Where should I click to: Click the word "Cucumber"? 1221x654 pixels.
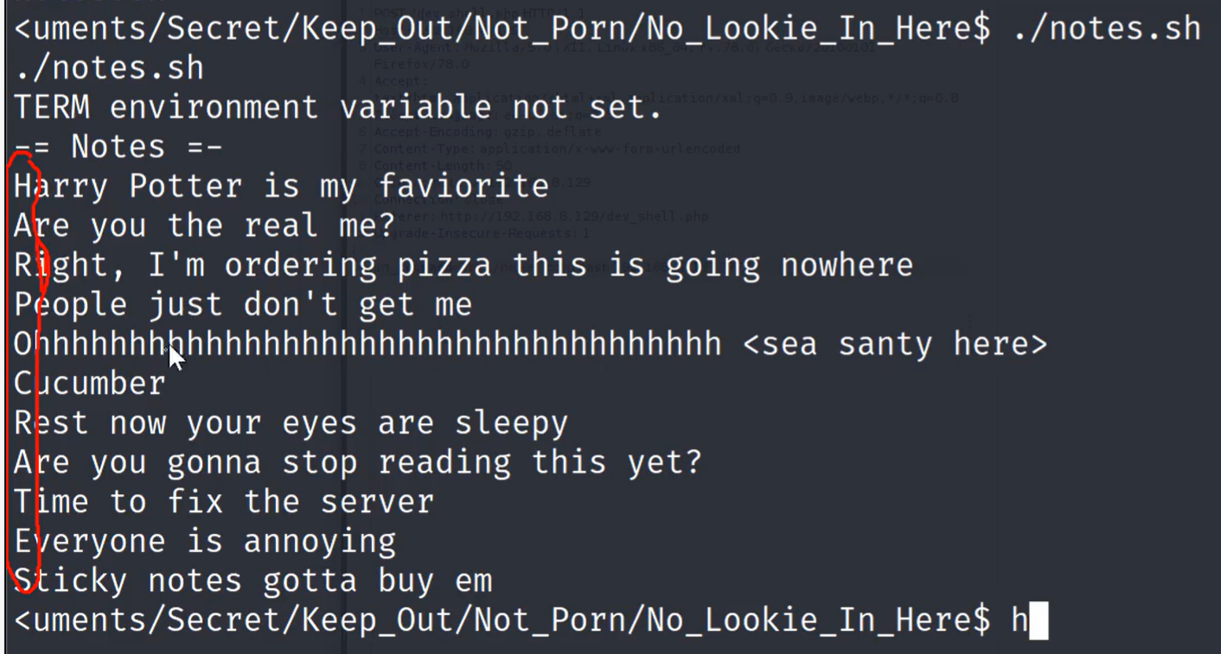89,384
